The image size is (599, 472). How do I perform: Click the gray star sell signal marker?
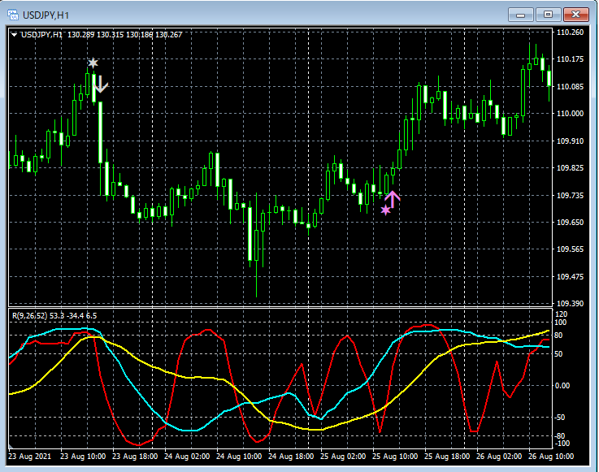(93, 63)
